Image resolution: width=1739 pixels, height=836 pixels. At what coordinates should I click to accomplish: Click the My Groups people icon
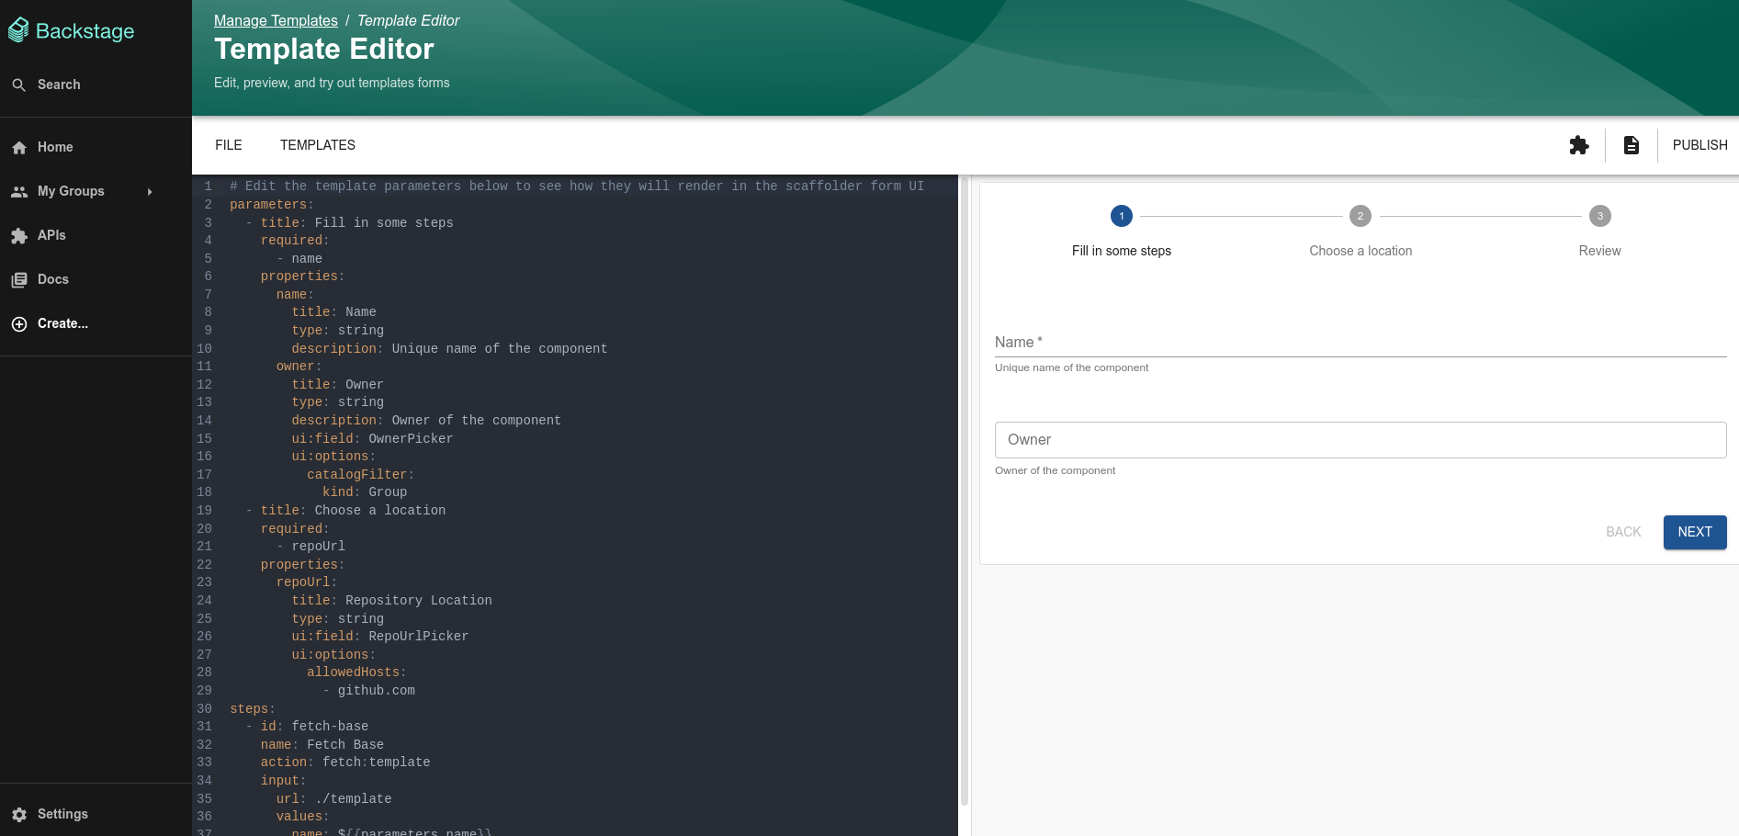point(18,191)
